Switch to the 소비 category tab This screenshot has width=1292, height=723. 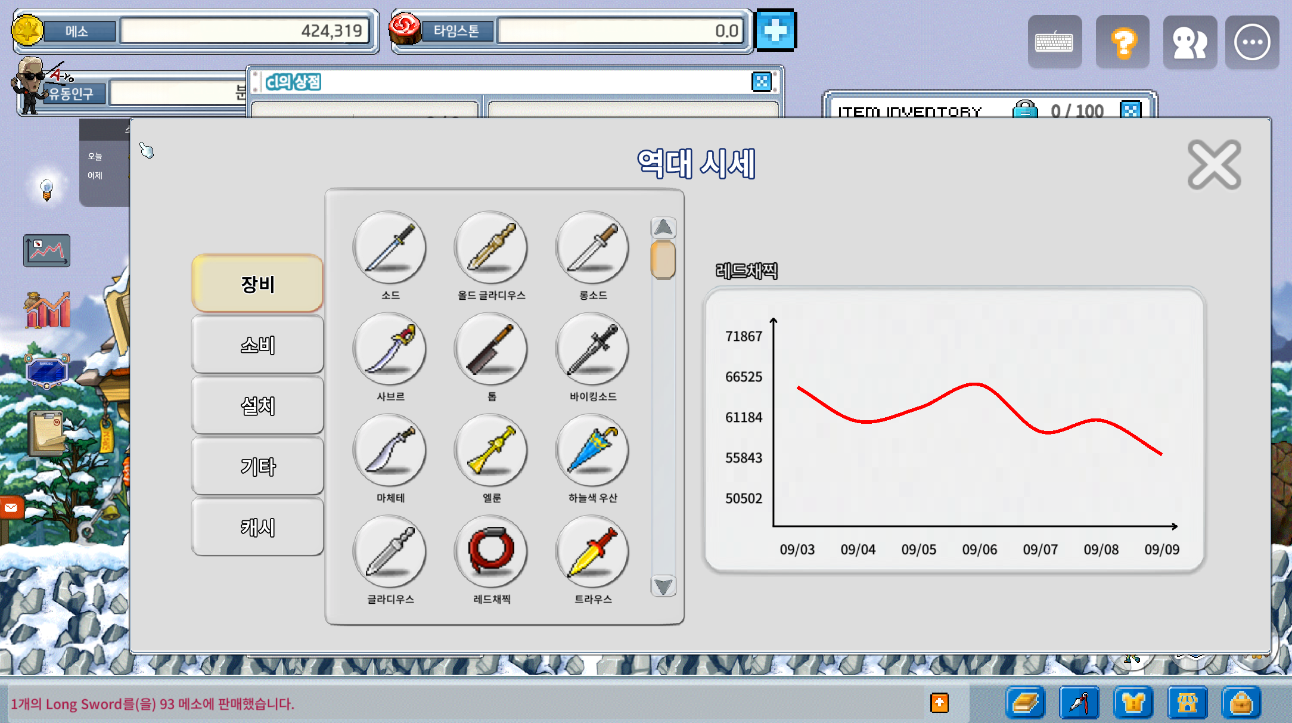pyautogui.click(x=257, y=345)
